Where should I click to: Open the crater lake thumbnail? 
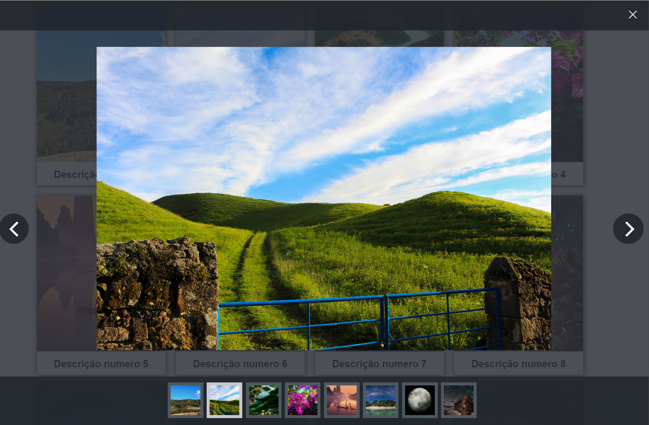pyautogui.click(x=264, y=400)
